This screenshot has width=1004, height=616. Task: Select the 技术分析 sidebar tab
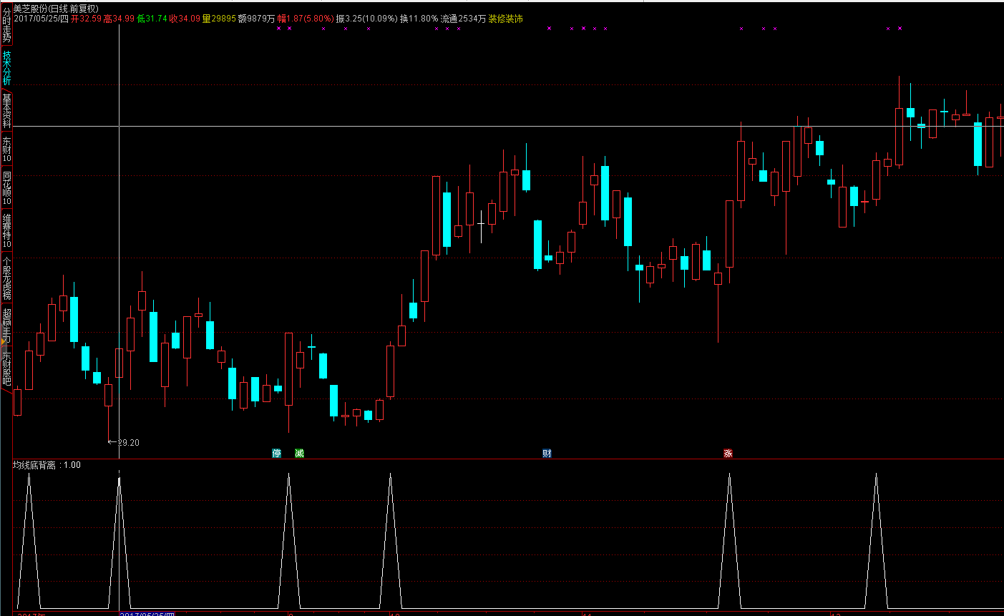[x=6, y=68]
